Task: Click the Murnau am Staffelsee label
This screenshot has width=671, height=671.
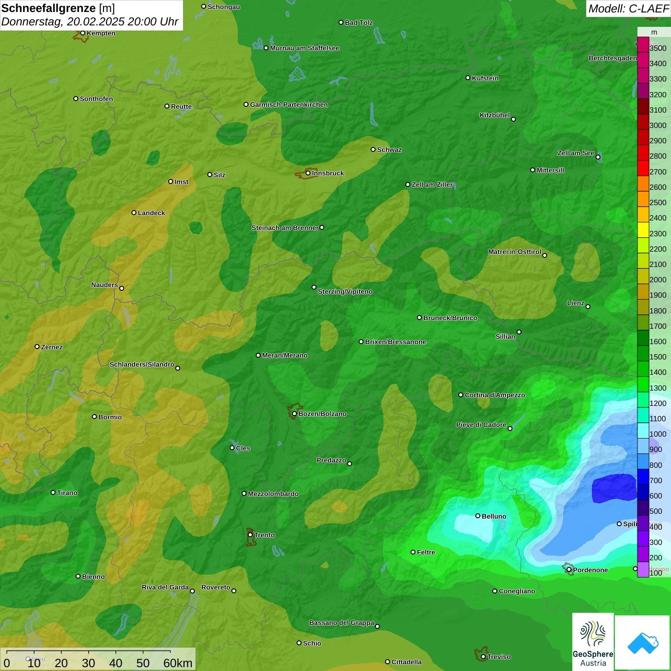Action: (305, 48)
